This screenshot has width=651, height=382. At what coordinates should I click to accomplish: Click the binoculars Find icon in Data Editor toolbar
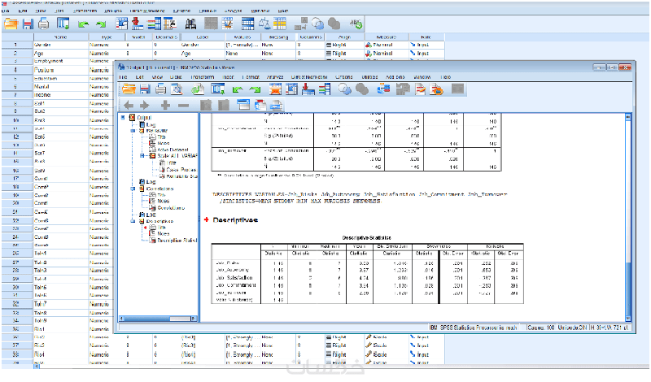(x=189, y=24)
